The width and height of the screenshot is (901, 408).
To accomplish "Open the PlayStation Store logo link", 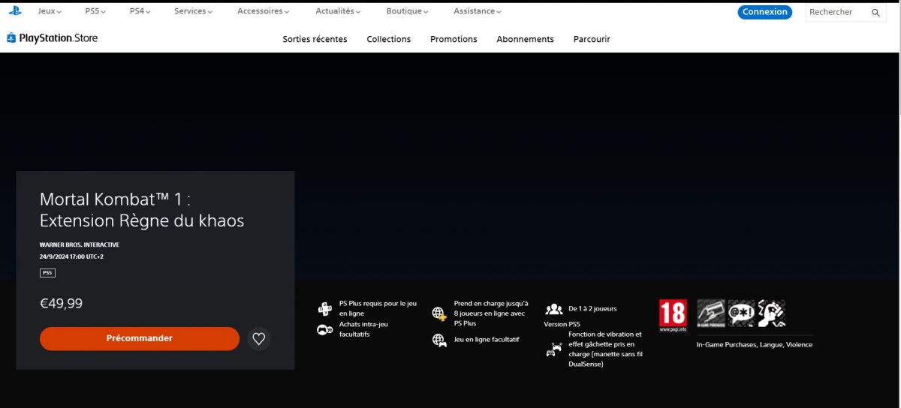I will coord(53,38).
